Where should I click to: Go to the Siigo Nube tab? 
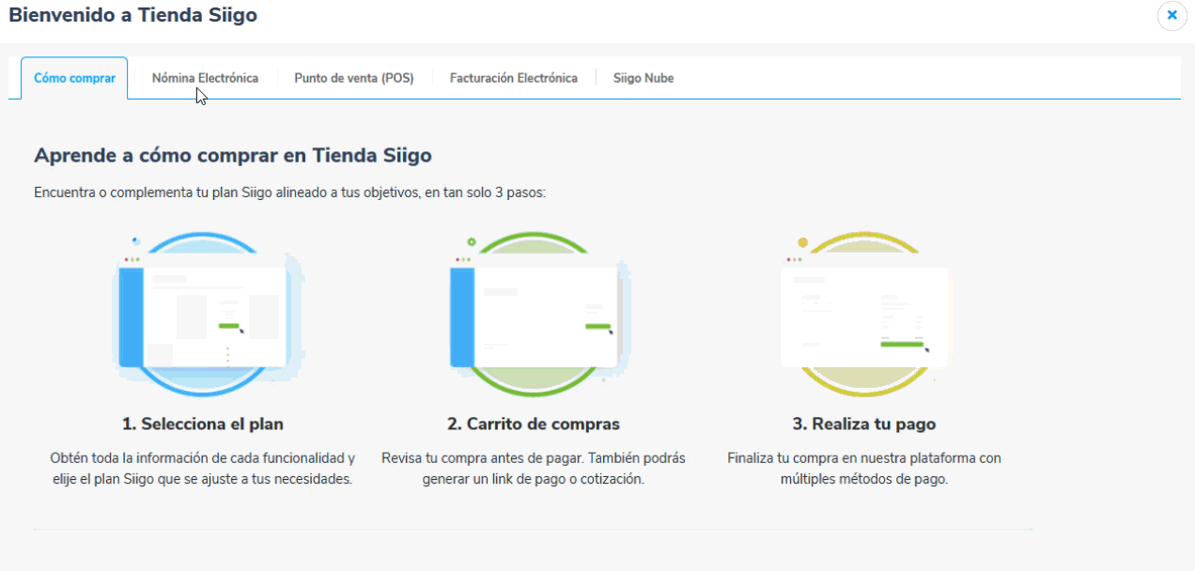[x=644, y=78]
